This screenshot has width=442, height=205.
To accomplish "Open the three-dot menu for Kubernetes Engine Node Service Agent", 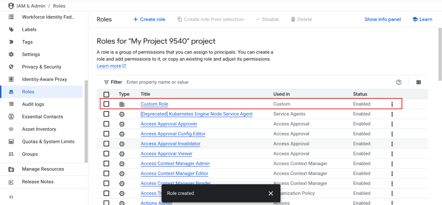I will tap(392, 114).
